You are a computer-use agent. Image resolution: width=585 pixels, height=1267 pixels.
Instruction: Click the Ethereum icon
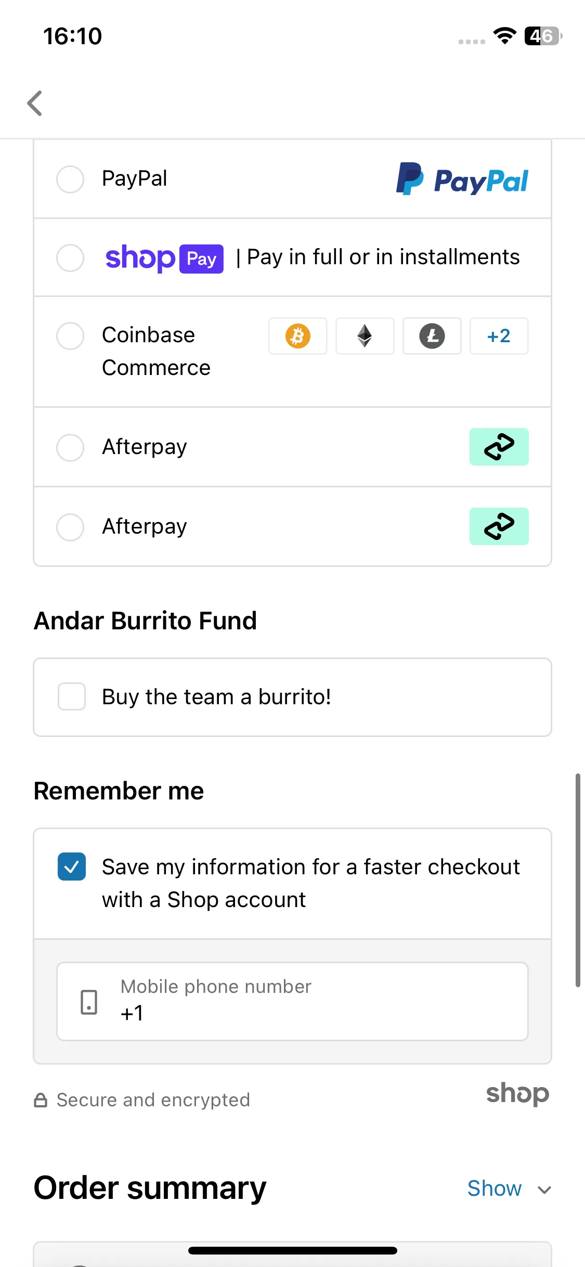(x=365, y=336)
